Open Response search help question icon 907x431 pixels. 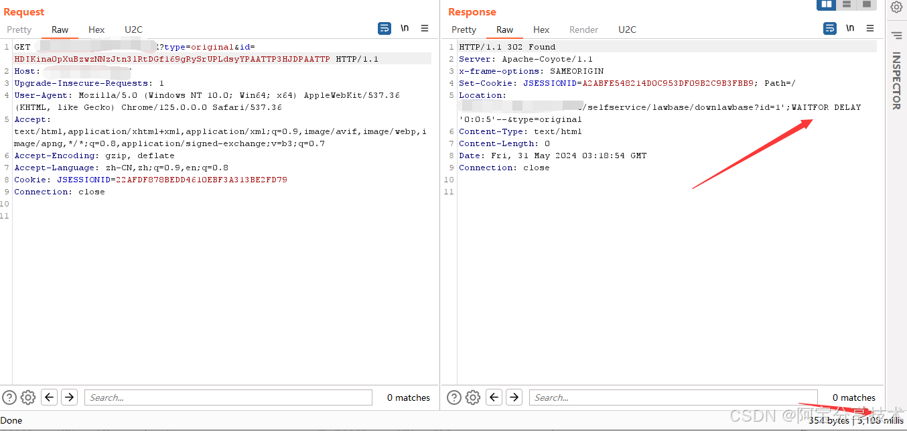[453, 397]
